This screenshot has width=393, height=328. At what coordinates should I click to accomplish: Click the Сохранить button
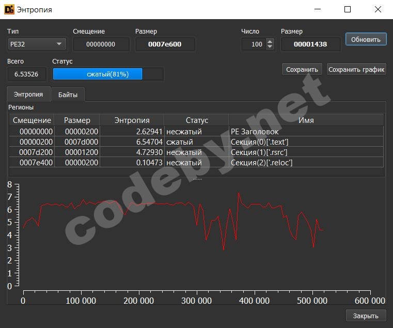click(302, 69)
